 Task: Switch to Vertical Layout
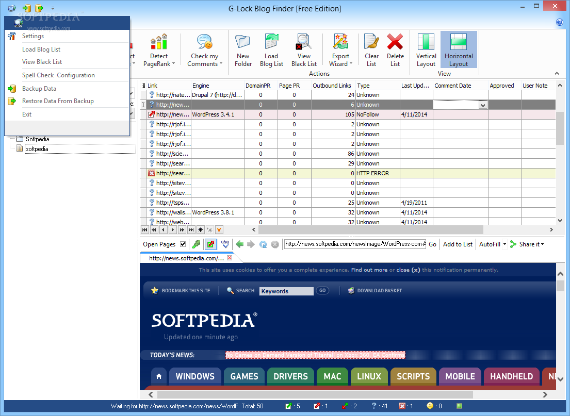426,51
